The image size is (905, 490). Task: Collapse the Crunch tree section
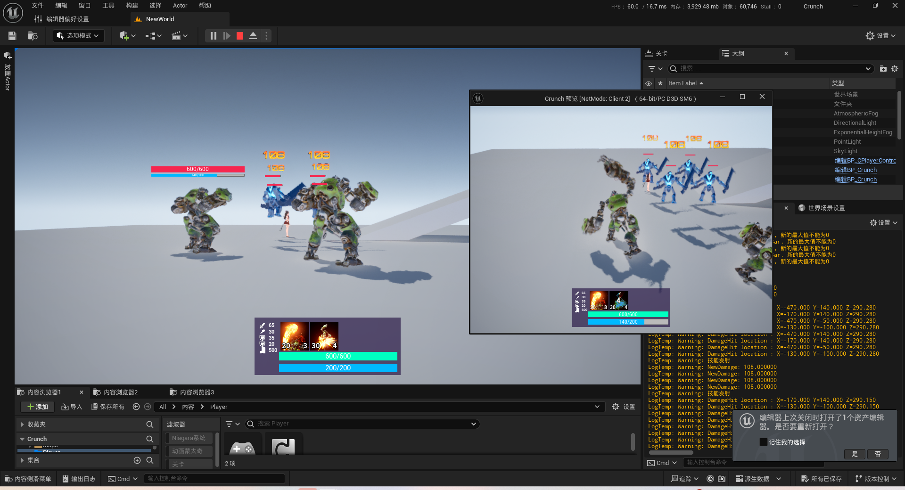coord(22,439)
